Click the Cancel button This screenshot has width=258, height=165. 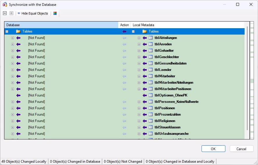tap(241, 149)
